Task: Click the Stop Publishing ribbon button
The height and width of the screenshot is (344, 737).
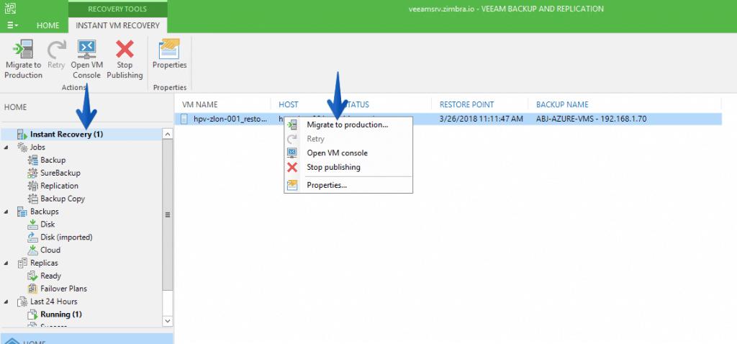Action: coord(125,60)
